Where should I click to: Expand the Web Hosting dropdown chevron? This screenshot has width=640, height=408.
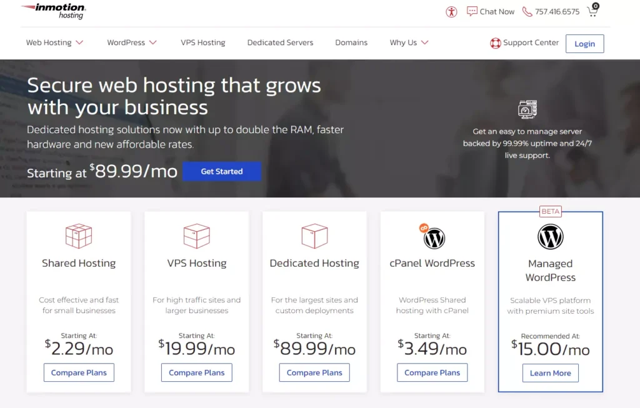(79, 42)
